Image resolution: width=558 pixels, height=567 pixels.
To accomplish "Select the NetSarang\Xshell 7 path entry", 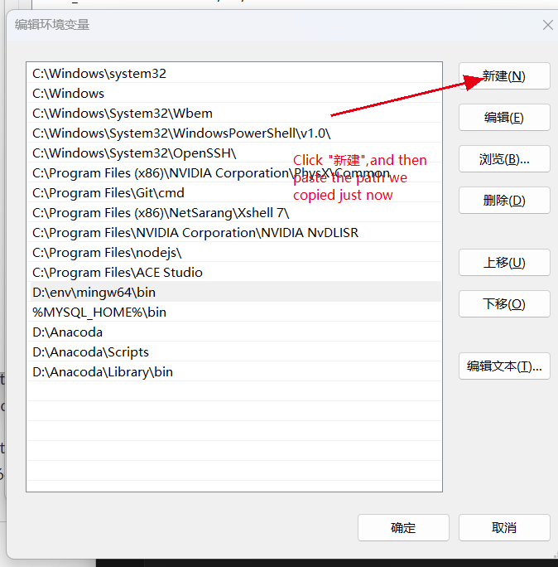I will click(x=161, y=213).
